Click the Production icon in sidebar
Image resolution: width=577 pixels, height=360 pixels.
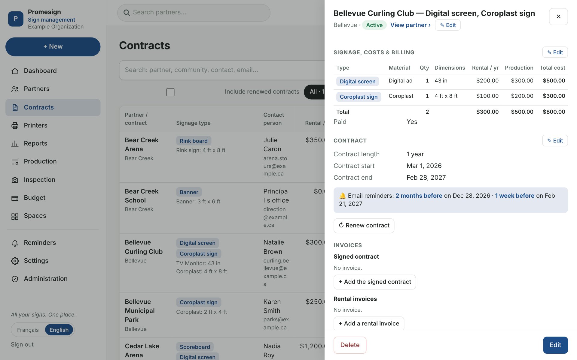15,162
